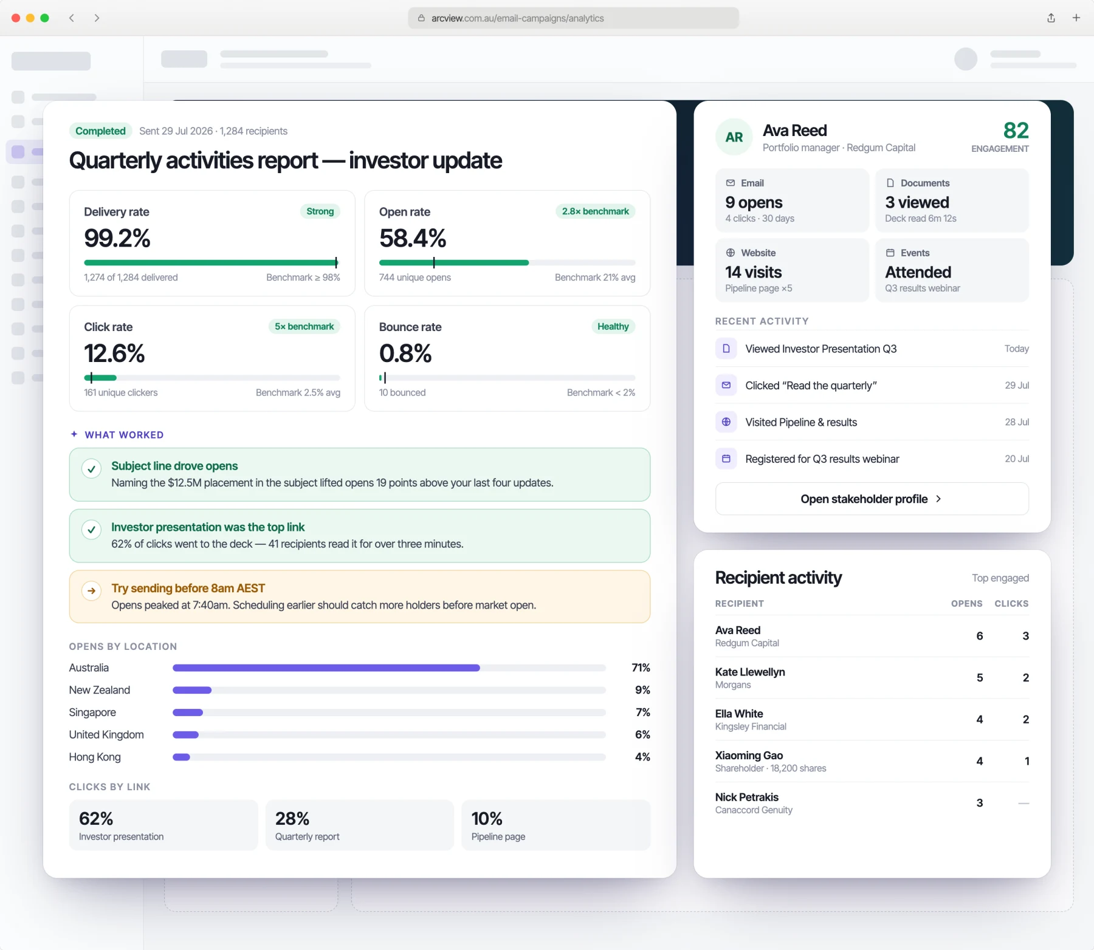
Task: Select the Nick Petrakis recipient row
Action: [872, 803]
